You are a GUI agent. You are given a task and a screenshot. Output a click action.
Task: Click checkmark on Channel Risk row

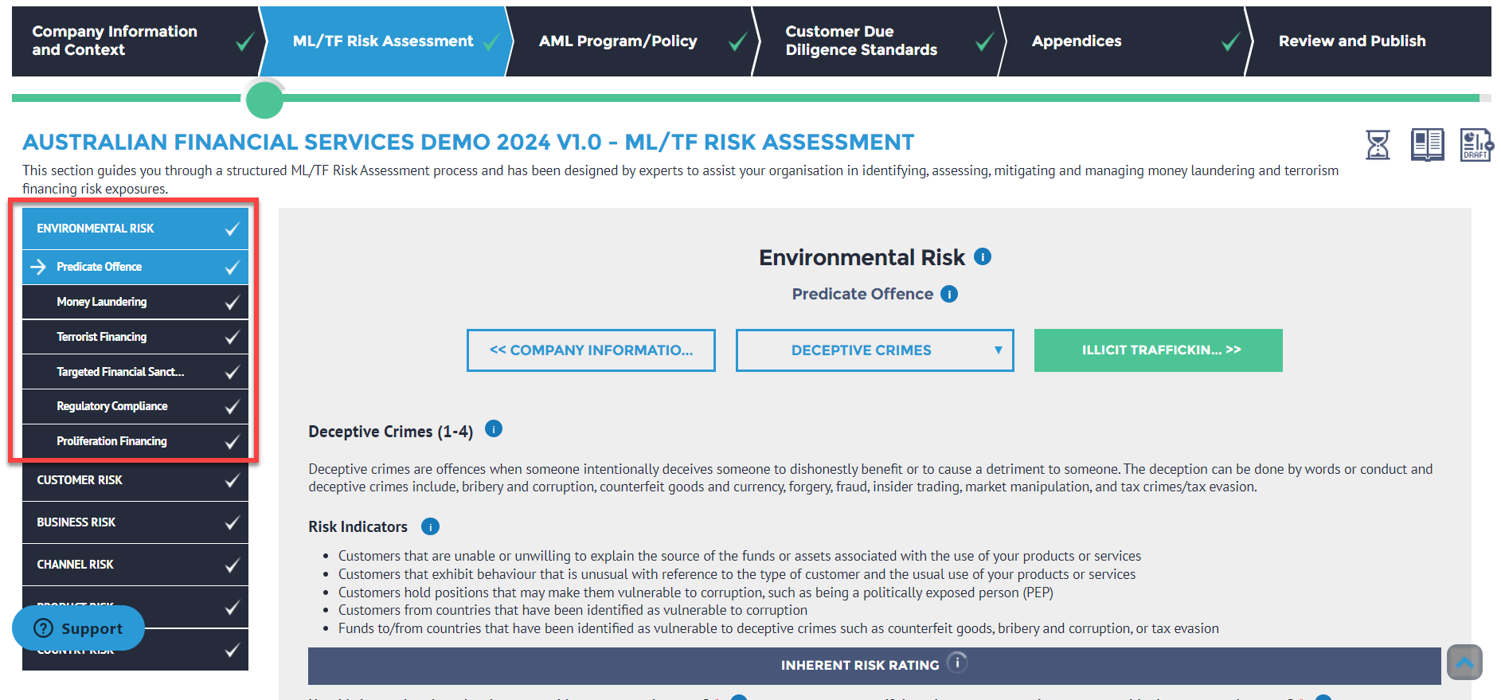[232, 565]
